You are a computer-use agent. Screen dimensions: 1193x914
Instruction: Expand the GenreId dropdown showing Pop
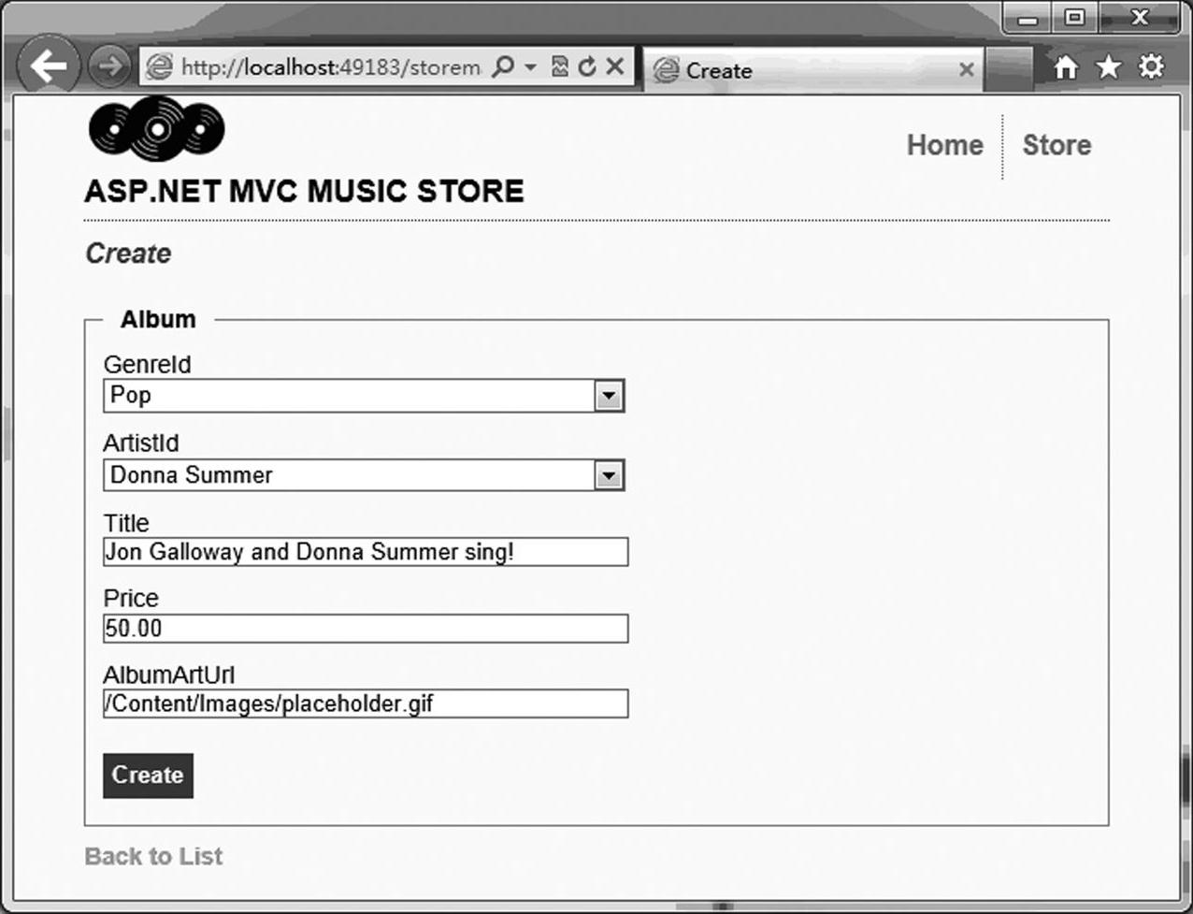609,396
